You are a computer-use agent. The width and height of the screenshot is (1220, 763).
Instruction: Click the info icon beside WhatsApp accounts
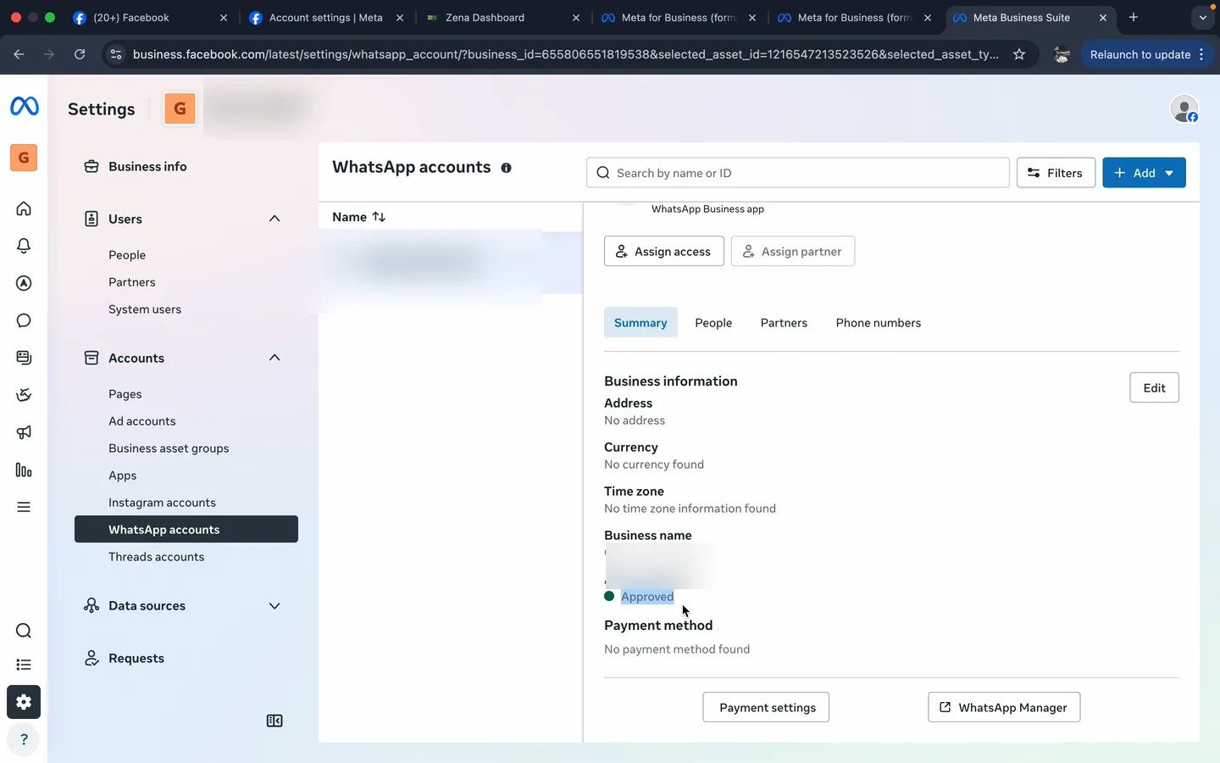coord(506,168)
